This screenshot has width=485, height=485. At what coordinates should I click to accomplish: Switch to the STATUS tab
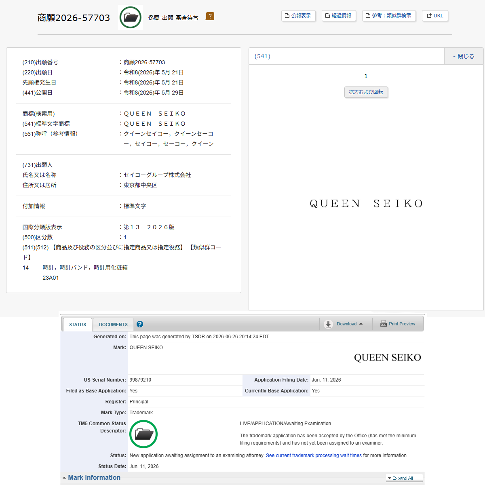(x=78, y=325)
